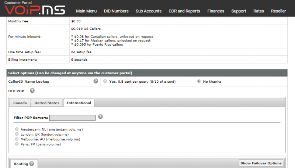This screenshot has width=295, height=168.
Task: Open help icon for Filter POP Servers
Action: (x=100, y=117)
